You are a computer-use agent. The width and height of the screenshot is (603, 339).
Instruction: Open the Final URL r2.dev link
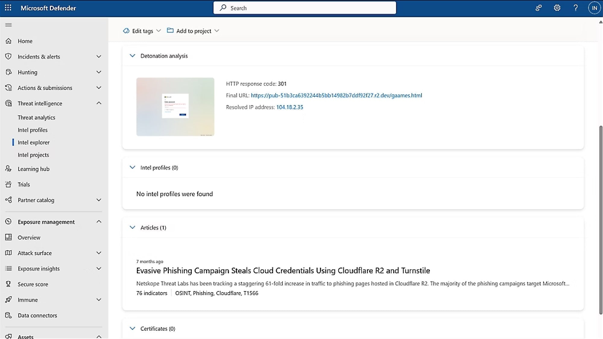pos(336,95)
